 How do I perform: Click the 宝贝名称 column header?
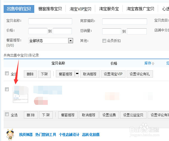click(58, 63)
